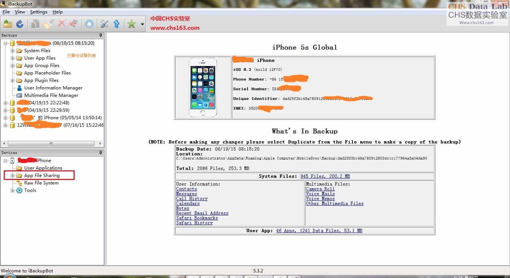This screenshot has width=510, height=278.
Task: Open the Voice Mails link
Action: point(320,194)
